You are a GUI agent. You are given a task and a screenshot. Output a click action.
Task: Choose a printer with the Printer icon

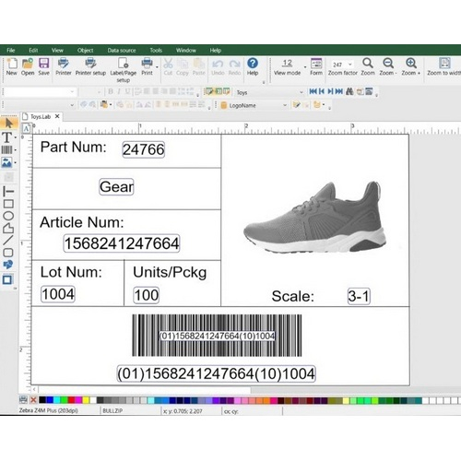coord(64,66)
